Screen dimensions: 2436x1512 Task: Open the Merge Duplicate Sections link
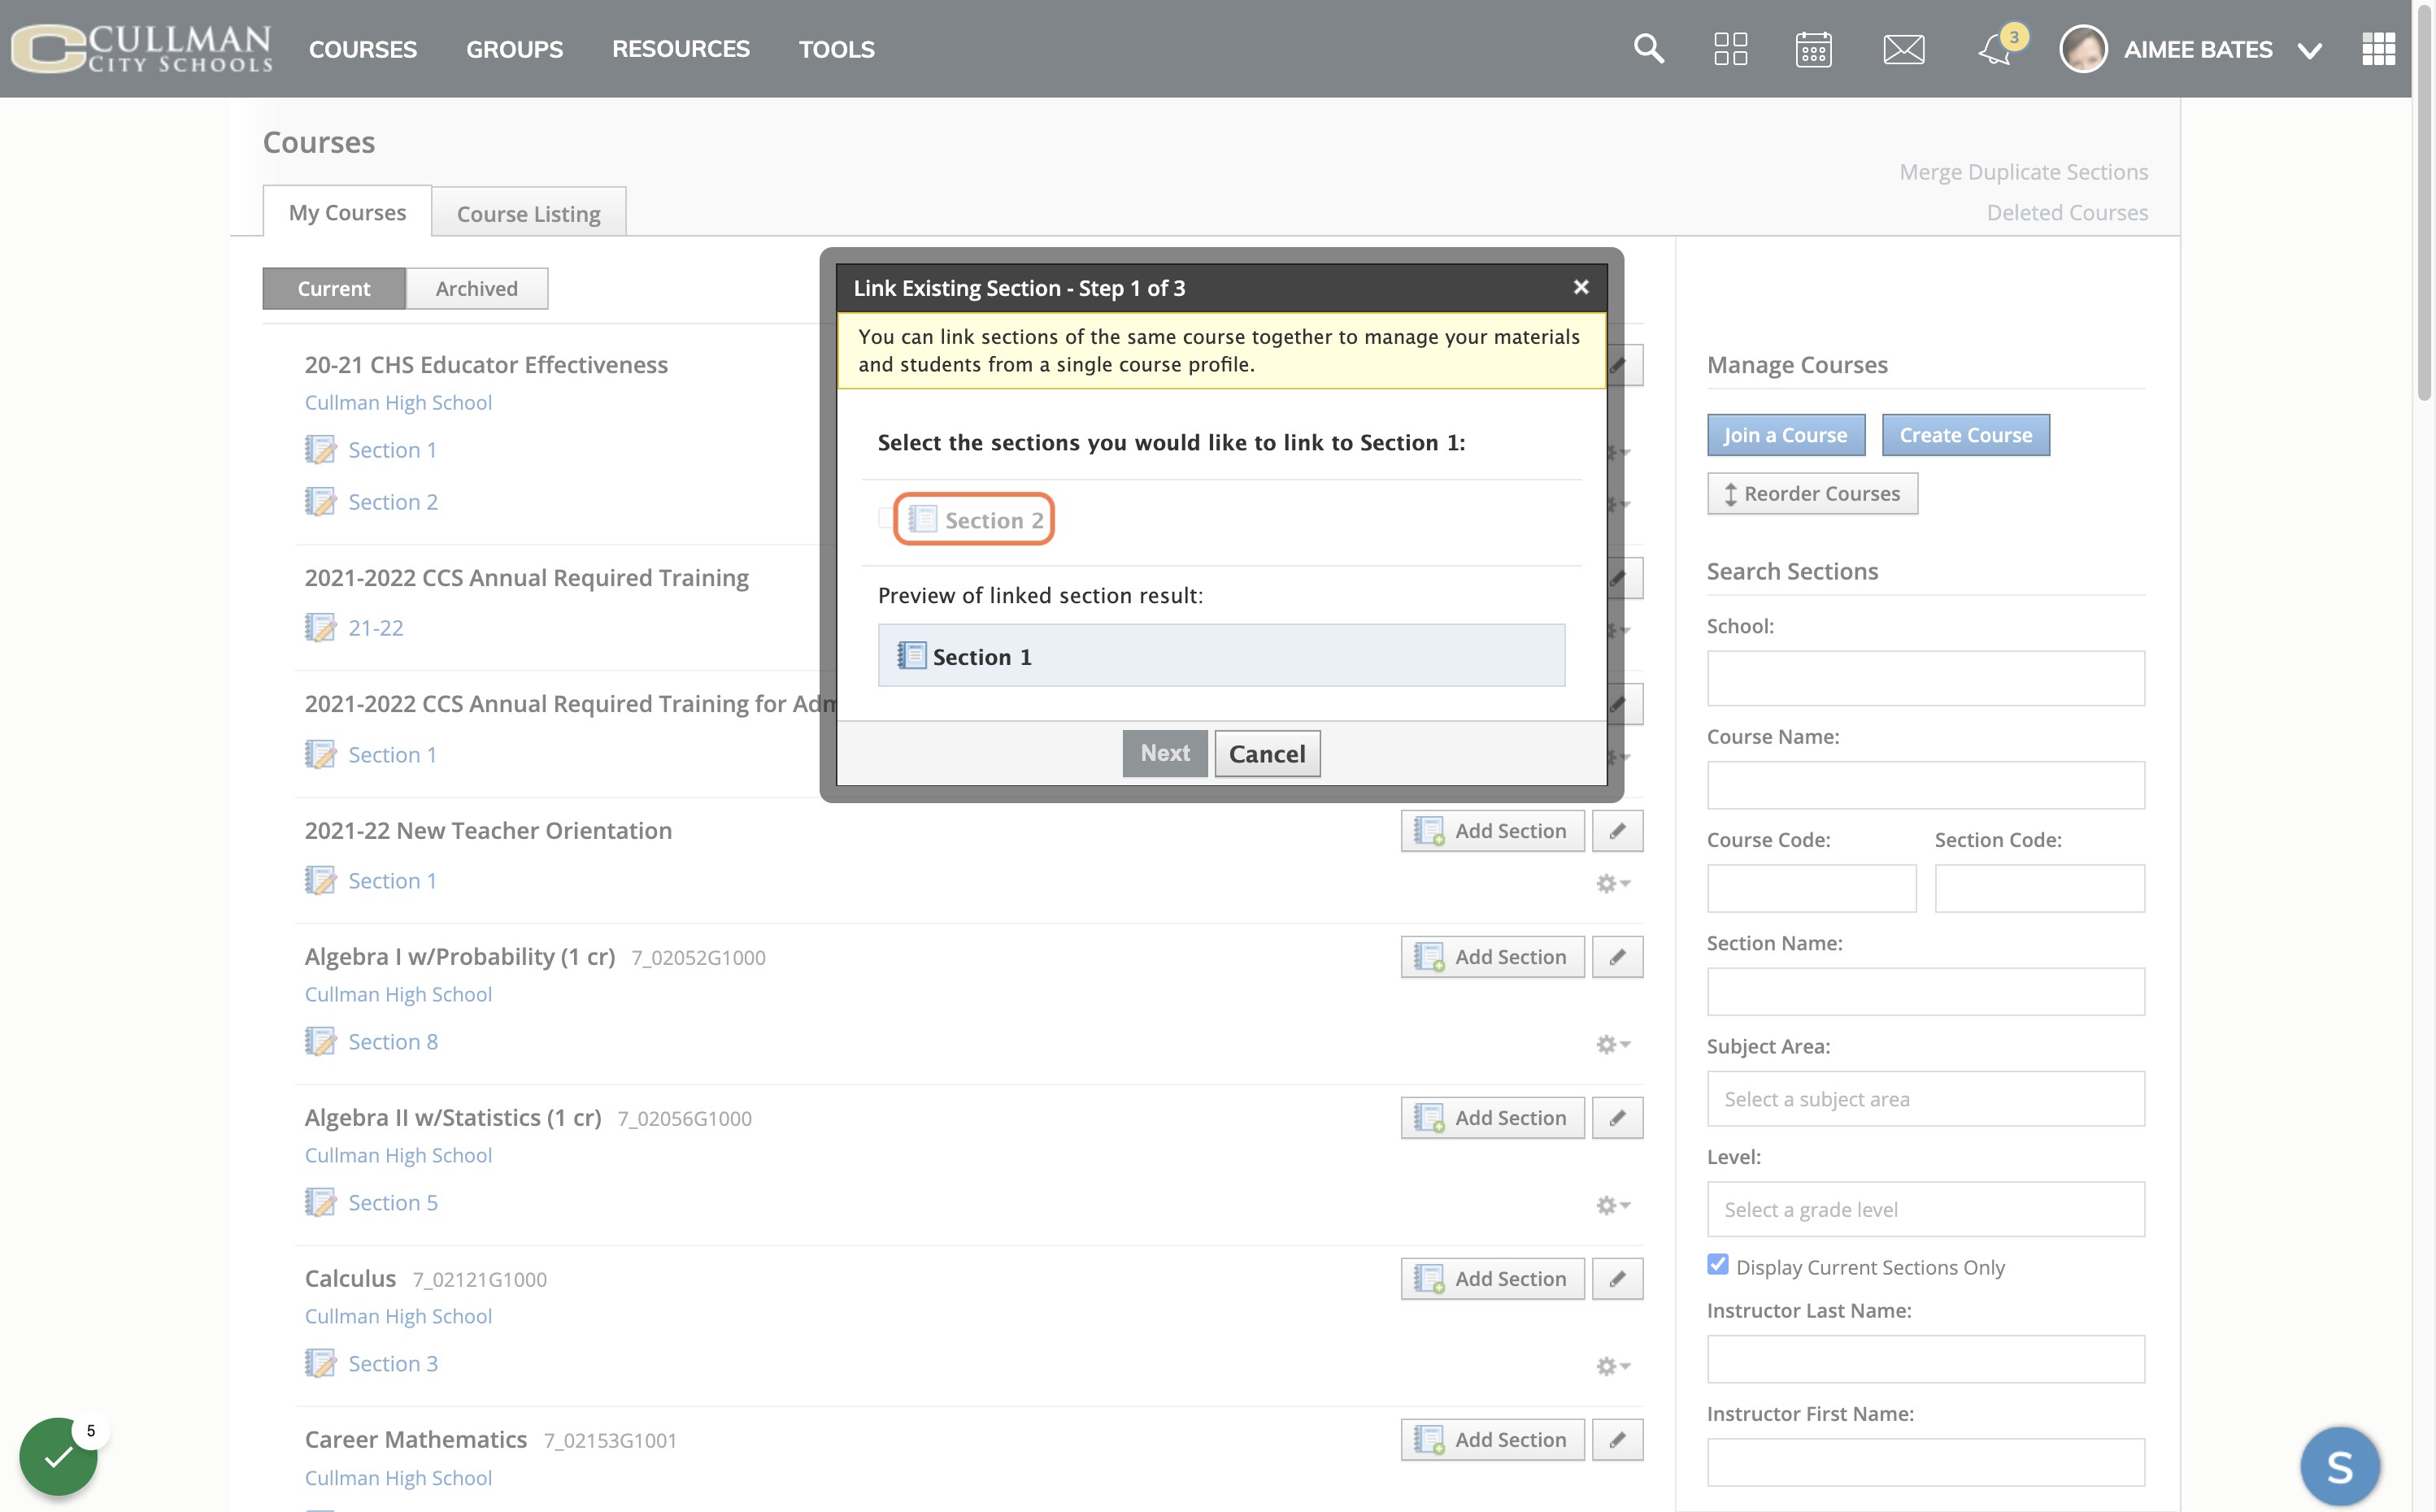(x=2023, y=172)
